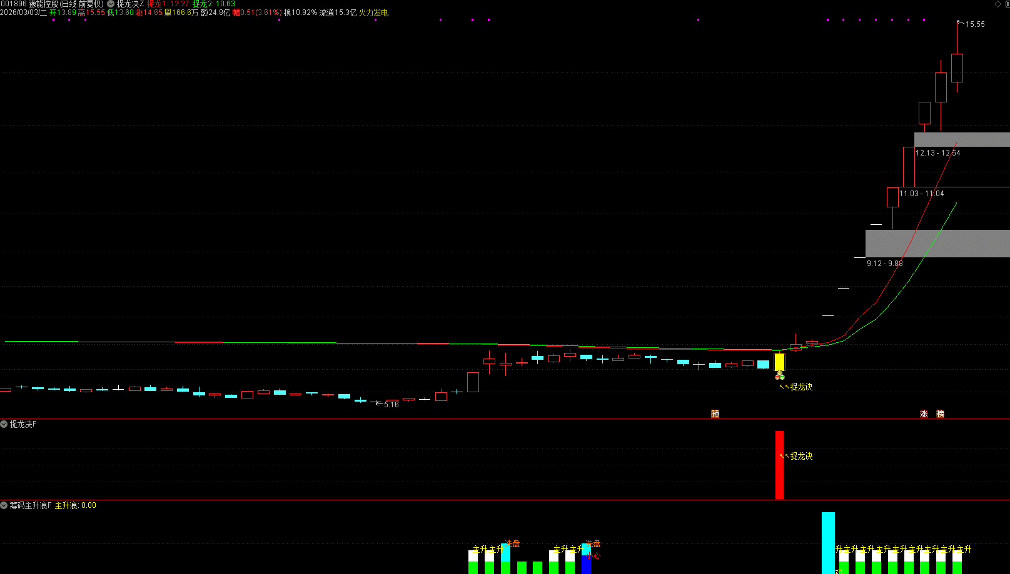Screen dimensions: 1010x574
Task: Click the 榜 ranking marker icon
Action: click(940, 414)
